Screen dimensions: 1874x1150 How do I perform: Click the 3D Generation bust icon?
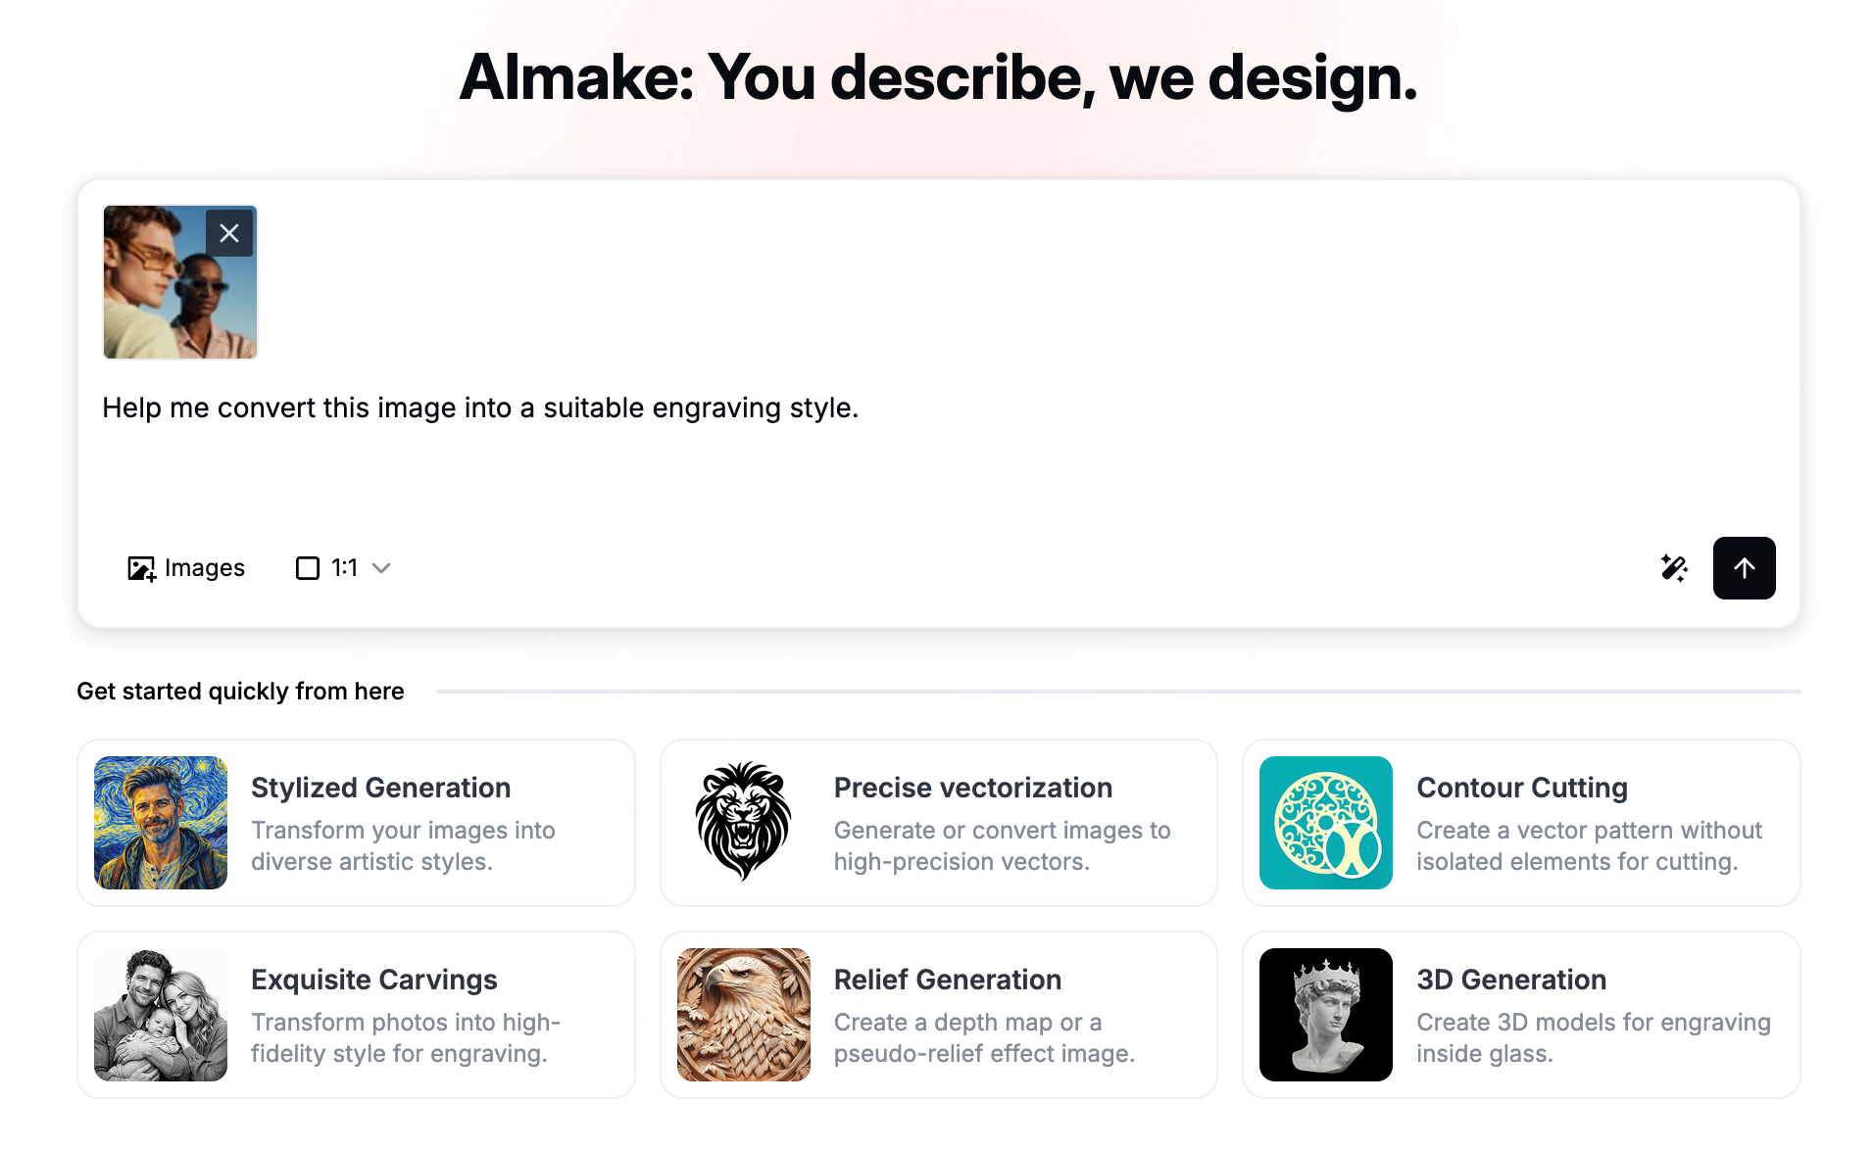1325,1015
